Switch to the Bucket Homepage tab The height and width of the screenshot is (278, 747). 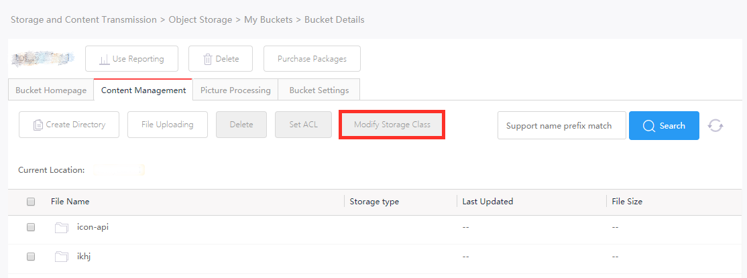51,90
